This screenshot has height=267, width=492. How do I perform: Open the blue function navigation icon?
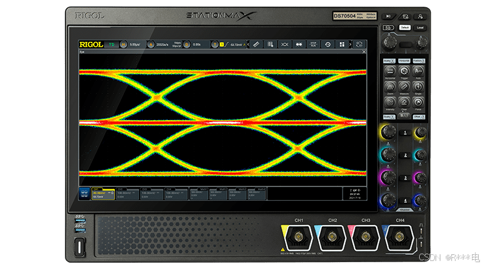[84, 194]
